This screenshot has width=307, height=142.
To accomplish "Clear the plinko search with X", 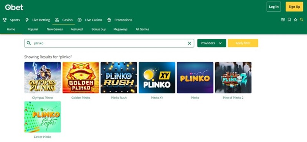I will (x=189, y=43).
